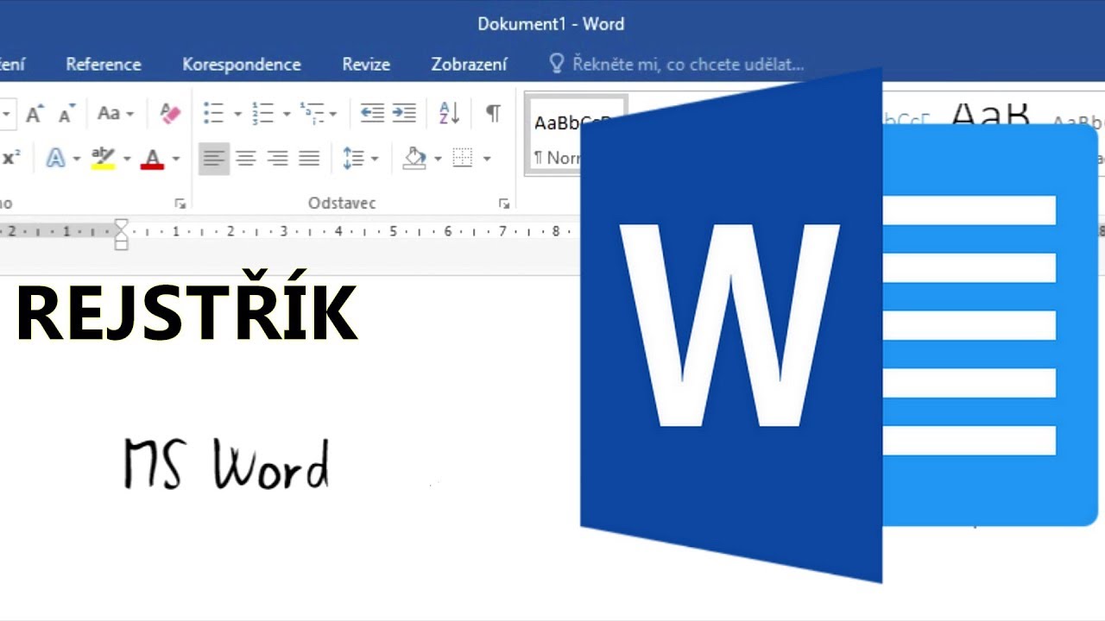Increase paragraph indent
1105x621 pixels.
click(x=404, y=113)
